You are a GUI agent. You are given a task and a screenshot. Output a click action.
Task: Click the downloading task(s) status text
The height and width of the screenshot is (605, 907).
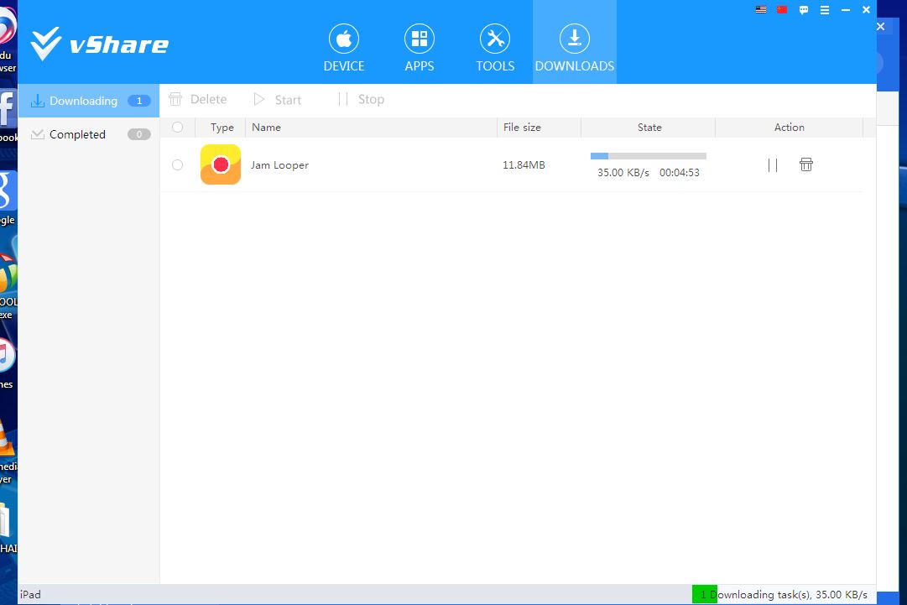click(784, 595)
